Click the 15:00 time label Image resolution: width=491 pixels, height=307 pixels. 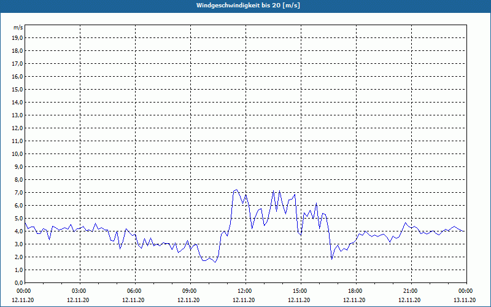click(301, 290)
